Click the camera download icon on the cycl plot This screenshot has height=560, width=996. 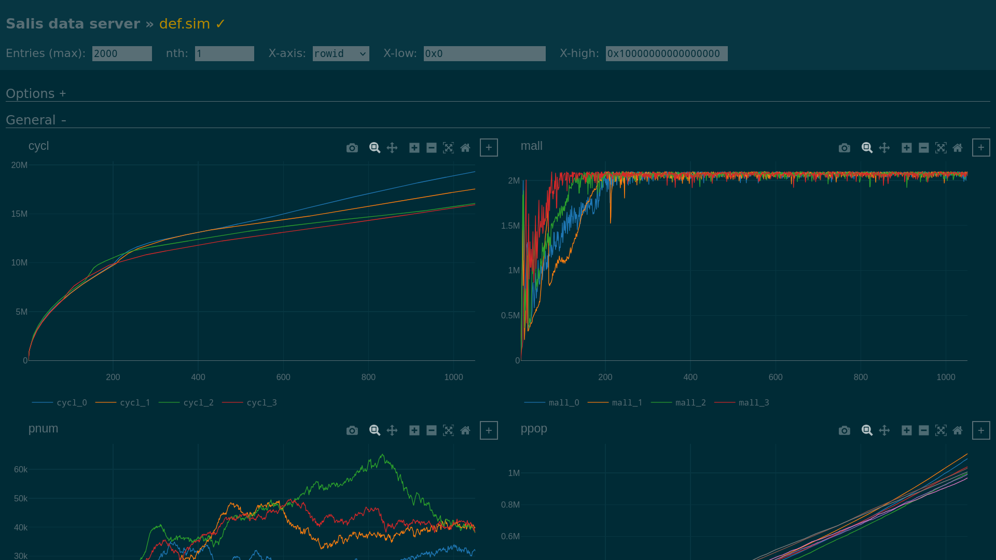[352, 148]
